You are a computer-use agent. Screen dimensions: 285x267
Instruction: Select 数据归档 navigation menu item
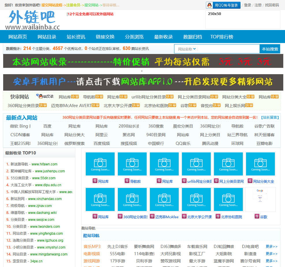coord(192,37)
